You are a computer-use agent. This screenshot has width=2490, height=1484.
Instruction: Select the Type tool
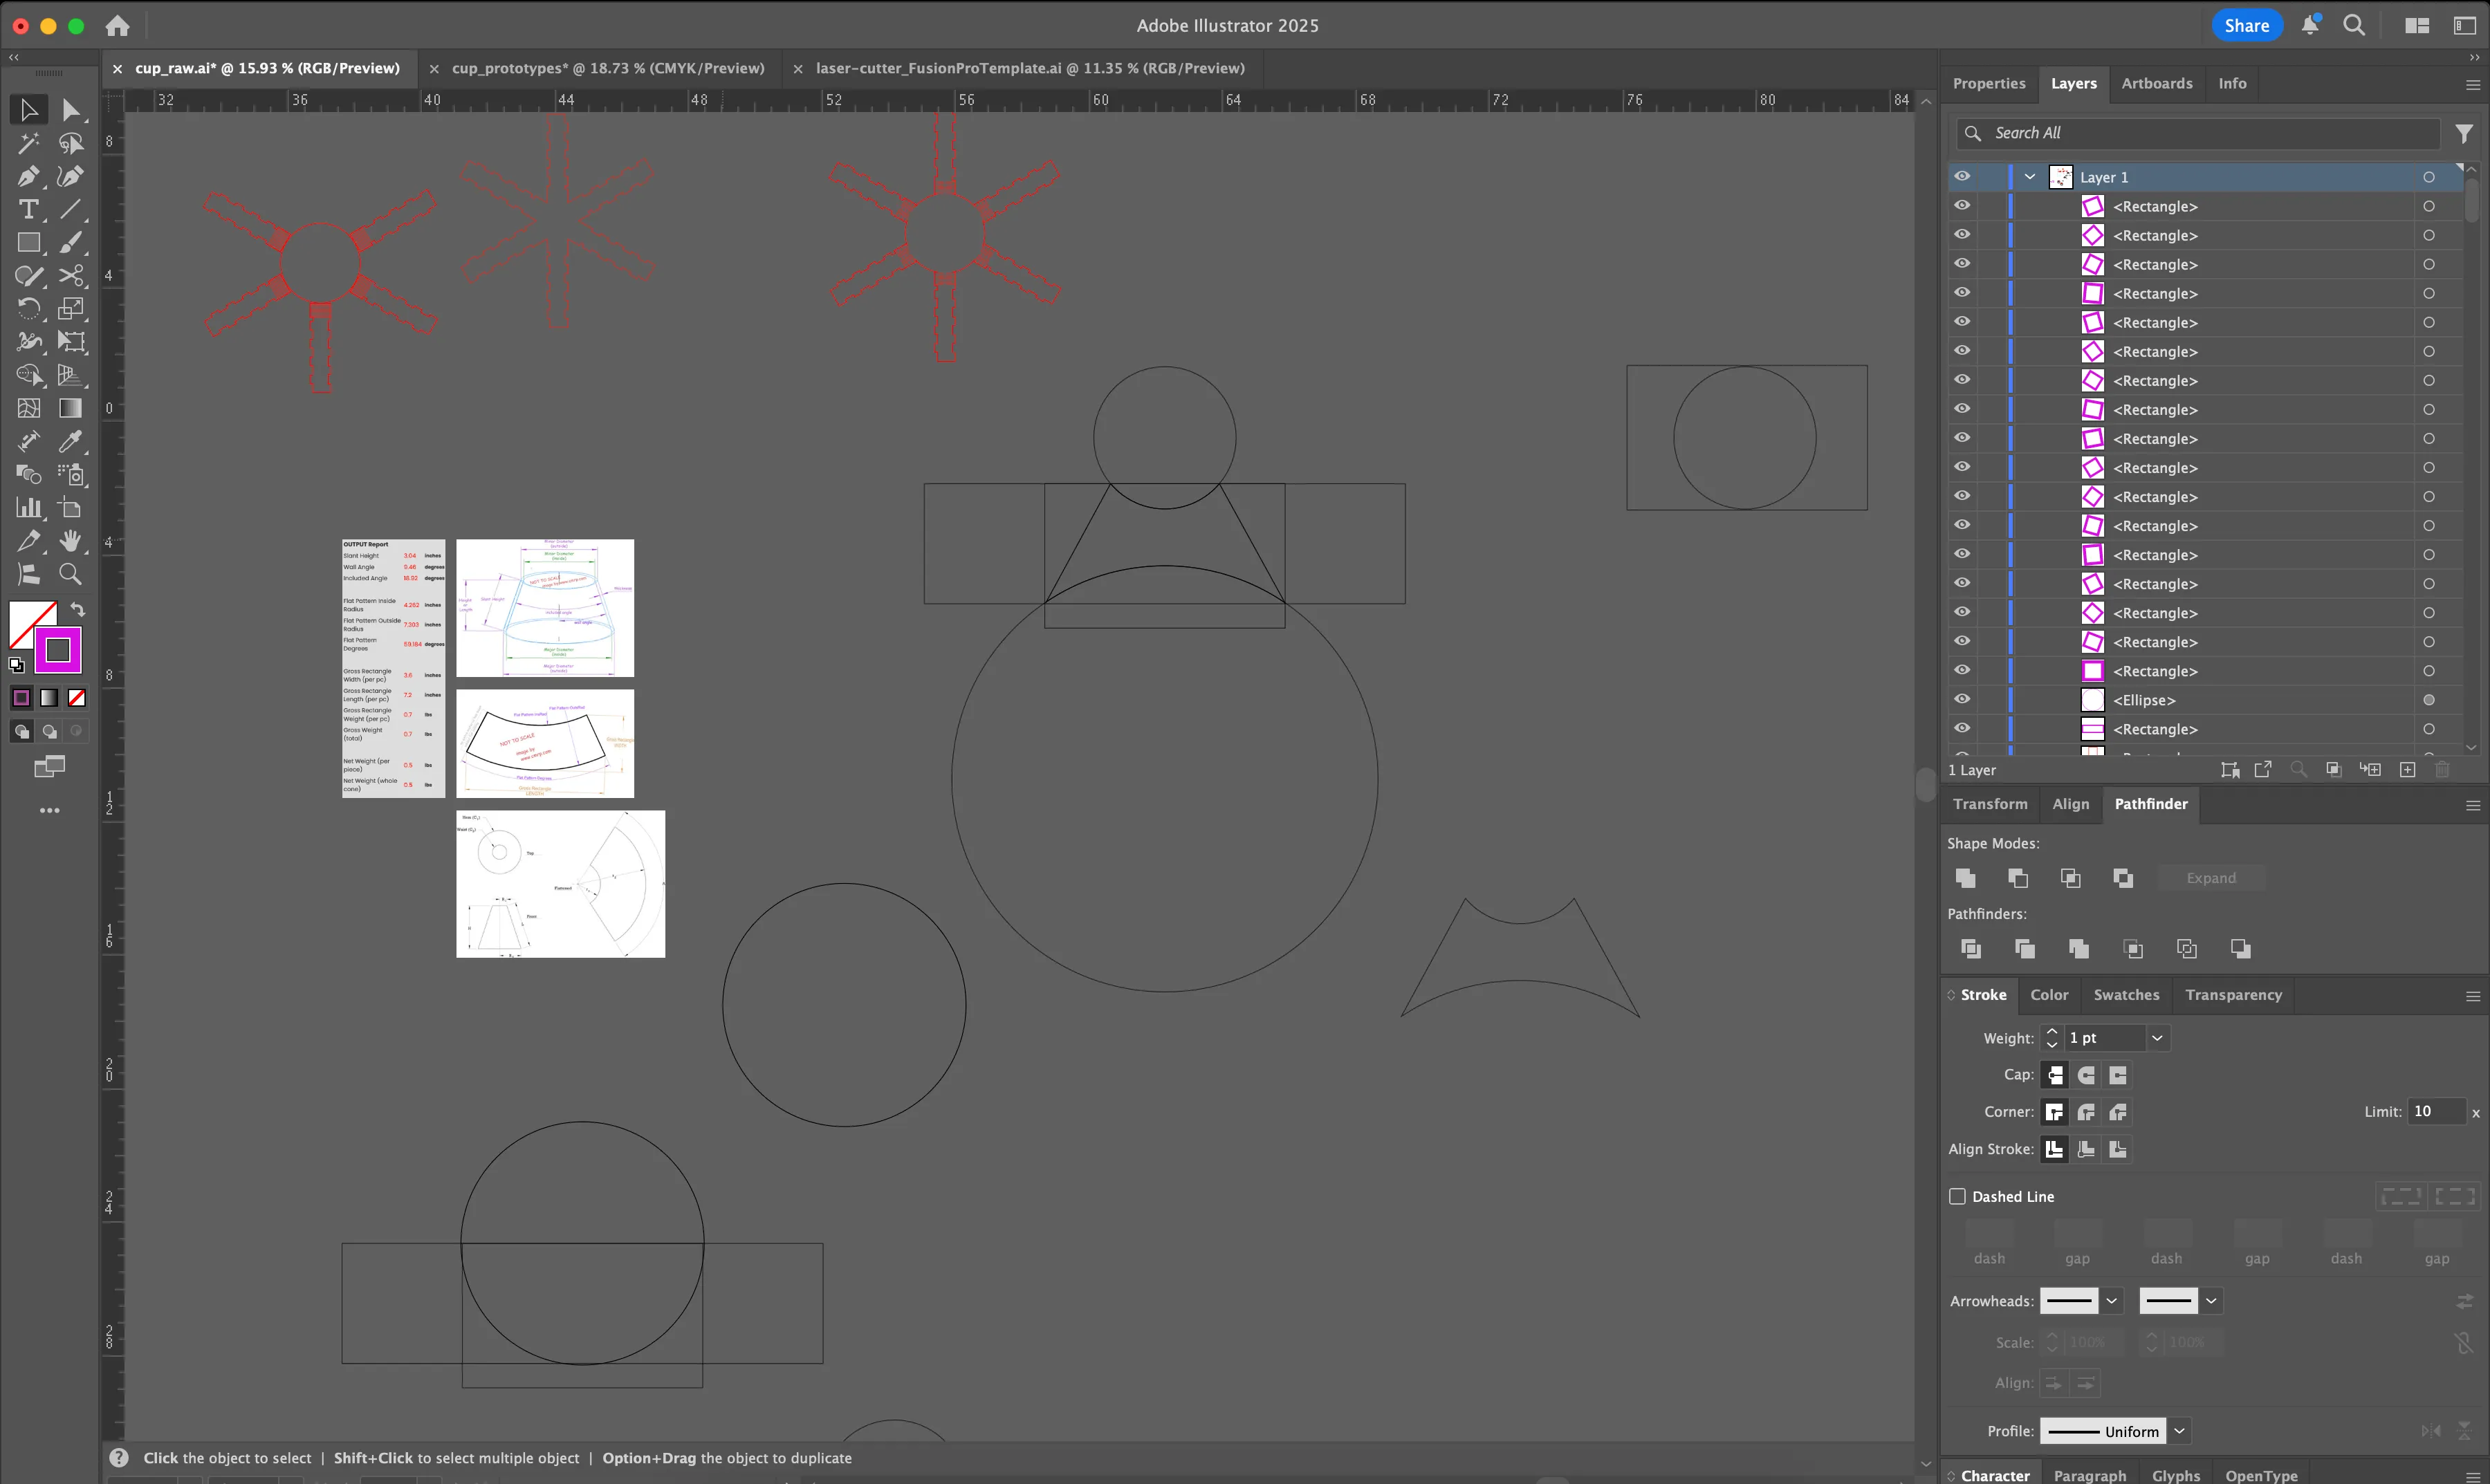tap(28, 210)
